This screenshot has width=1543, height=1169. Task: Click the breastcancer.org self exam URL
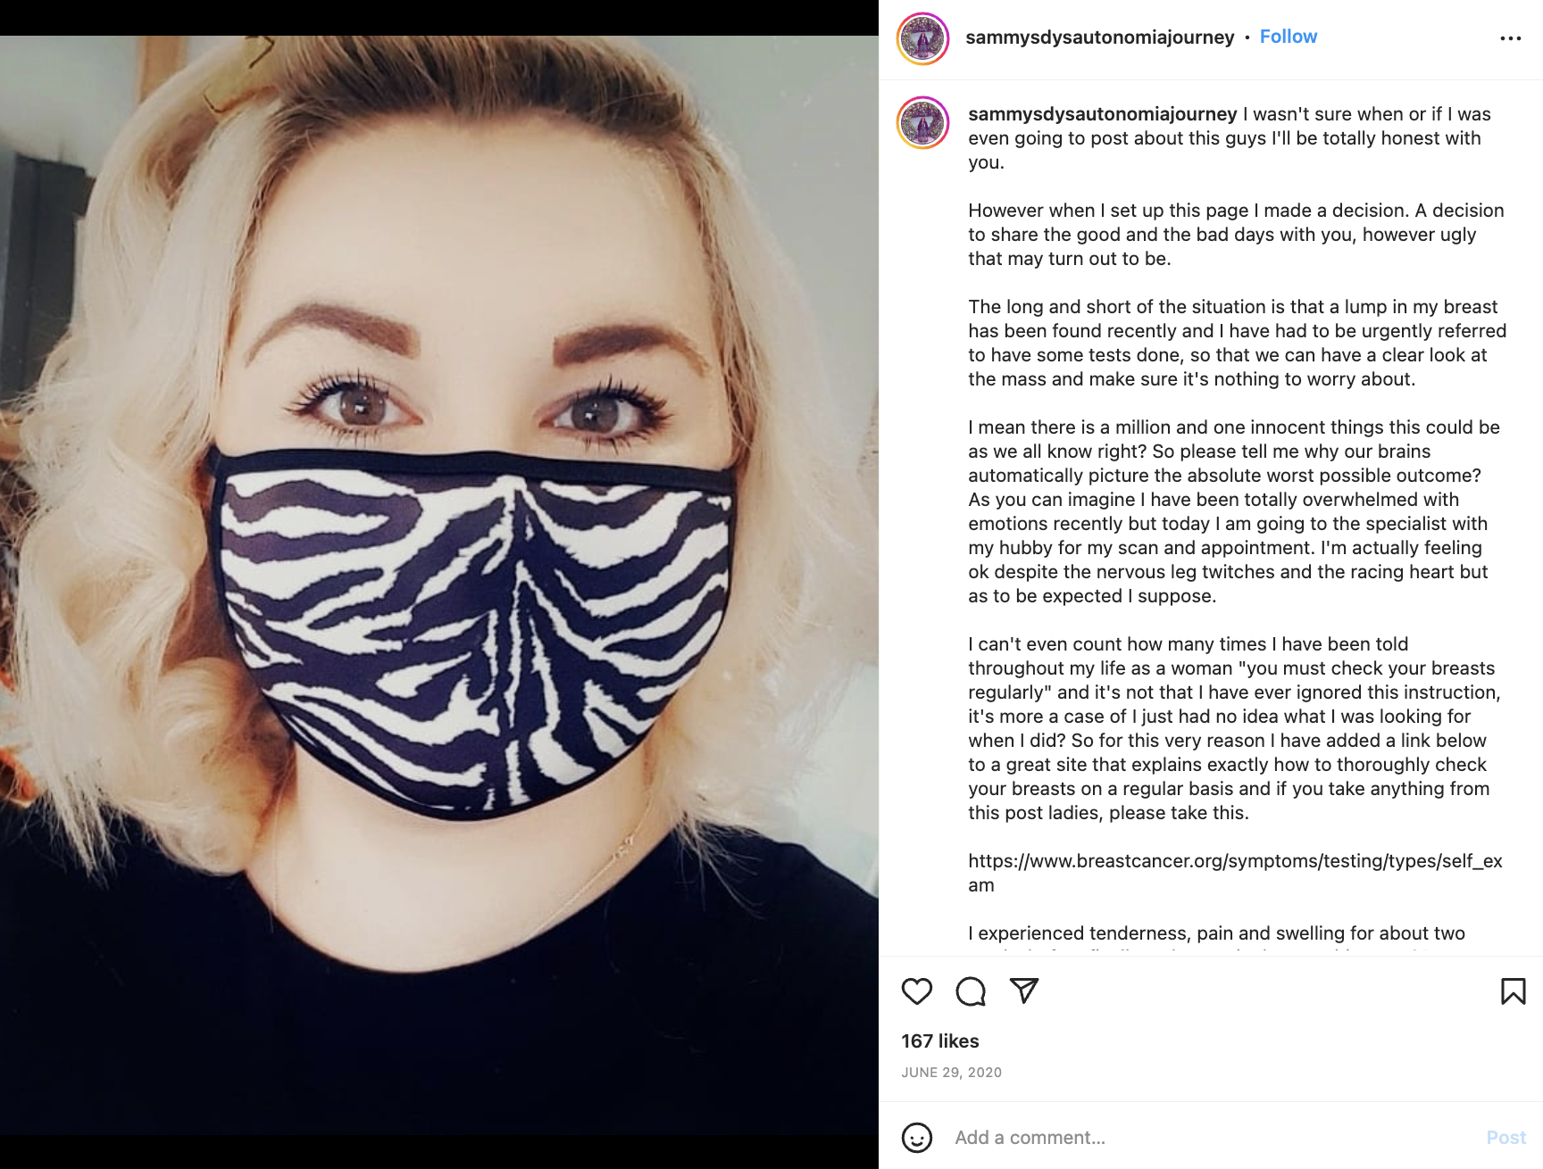tap(1235, 873)
